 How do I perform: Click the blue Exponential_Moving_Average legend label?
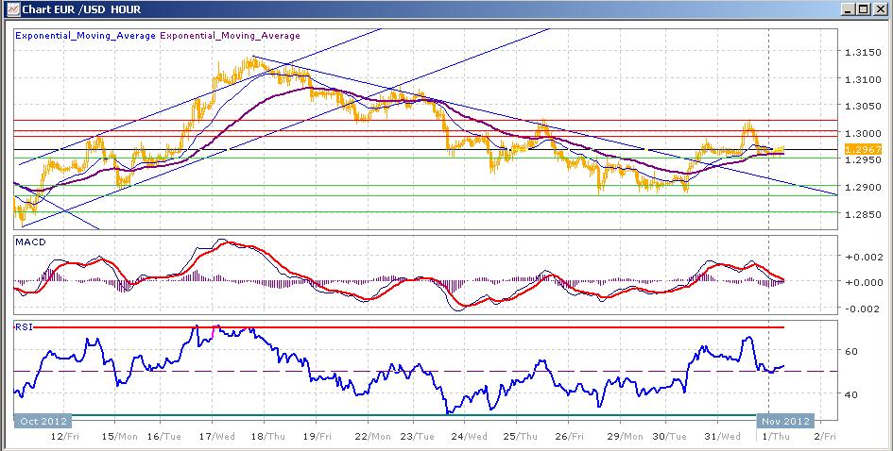[x=85, y=36]
